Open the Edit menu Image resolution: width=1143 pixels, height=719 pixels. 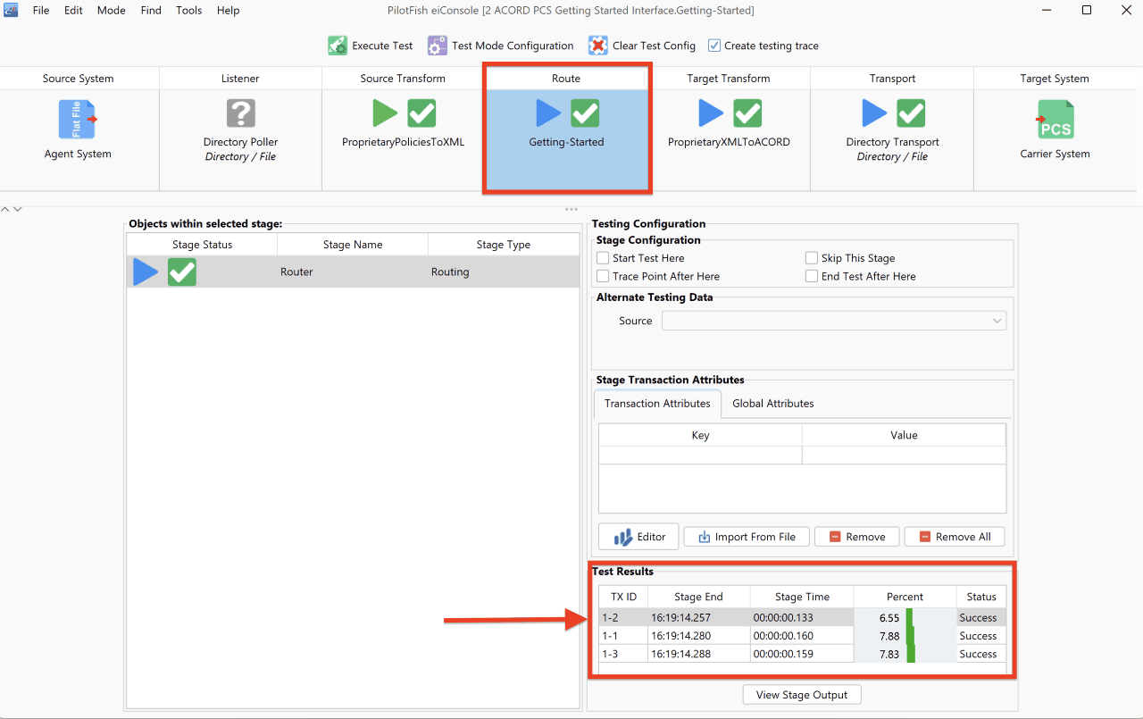[x=73, y=11]
